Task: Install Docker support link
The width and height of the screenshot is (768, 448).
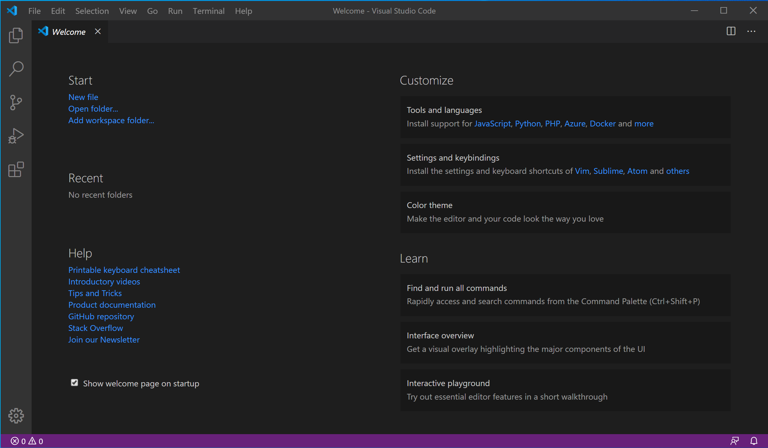Action: 603,124
